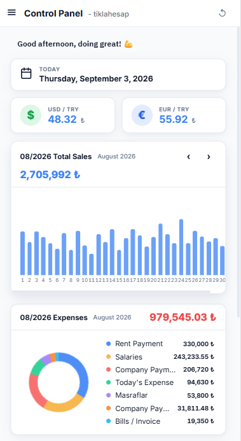Select the Rent Payment expense label
Screen dimensions: 241x441
tap(139, 344)
